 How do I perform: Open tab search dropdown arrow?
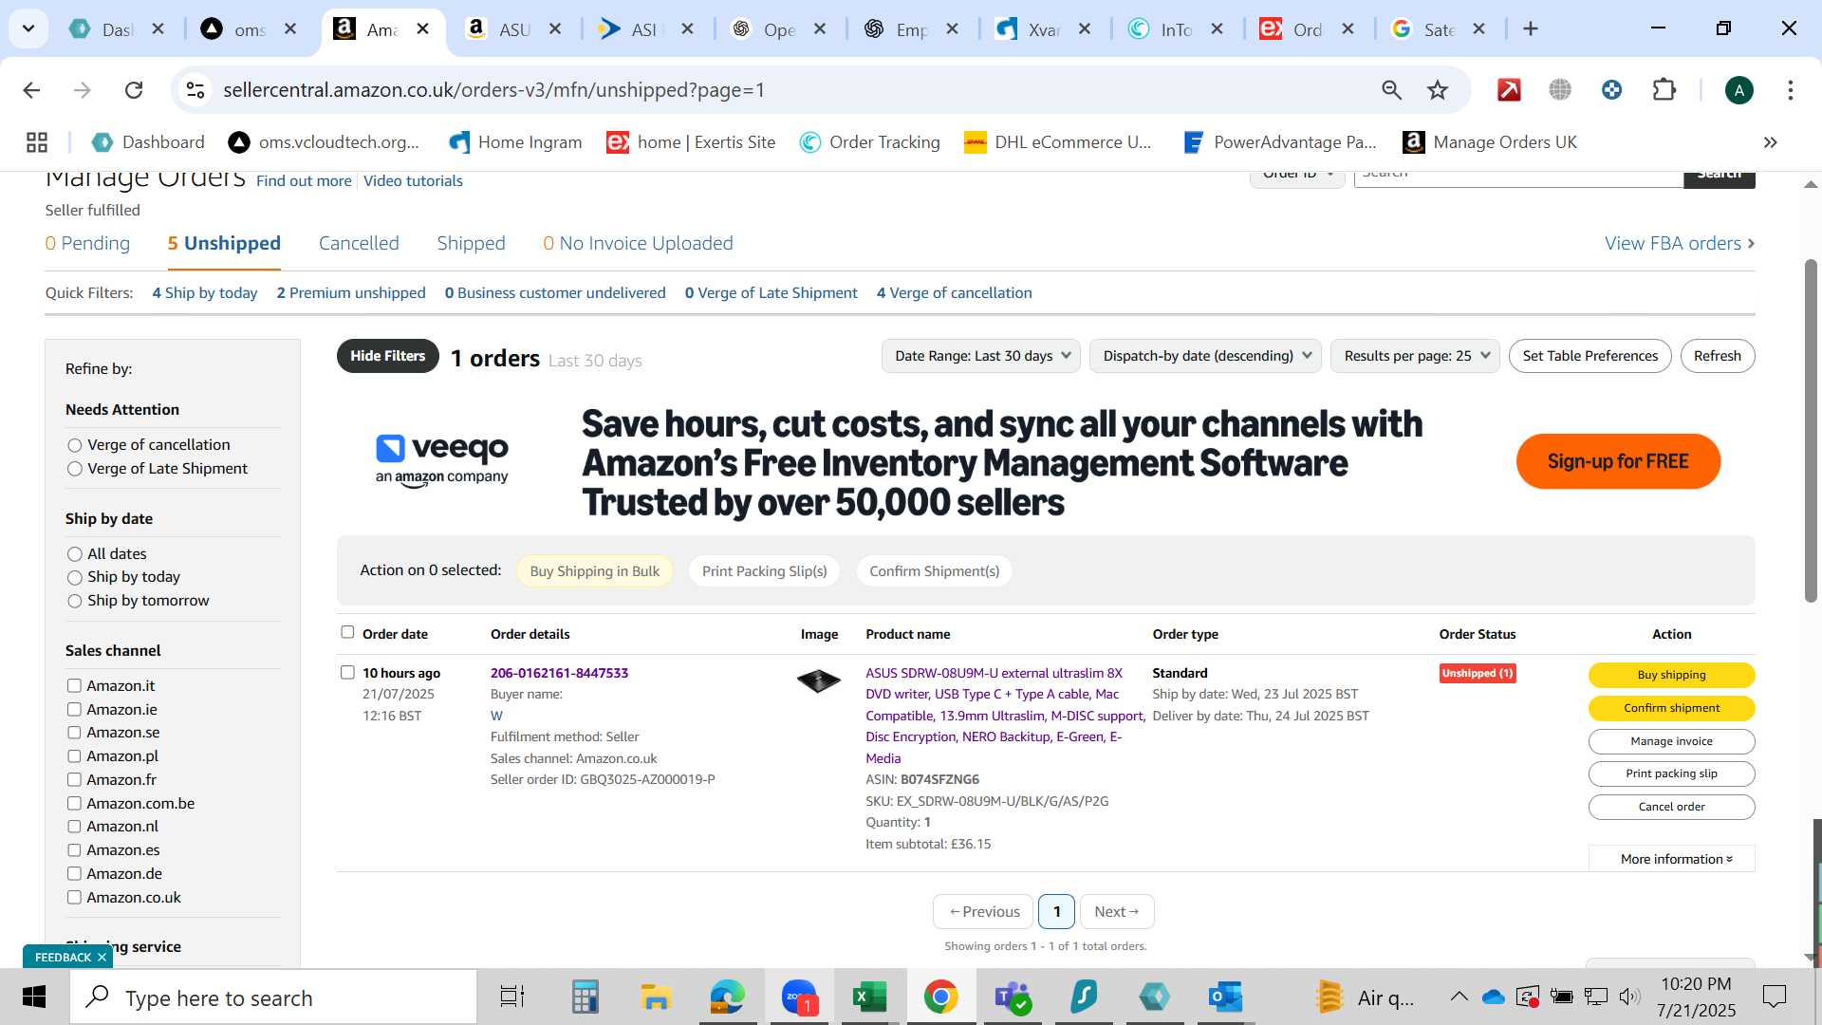coord(28,29)
